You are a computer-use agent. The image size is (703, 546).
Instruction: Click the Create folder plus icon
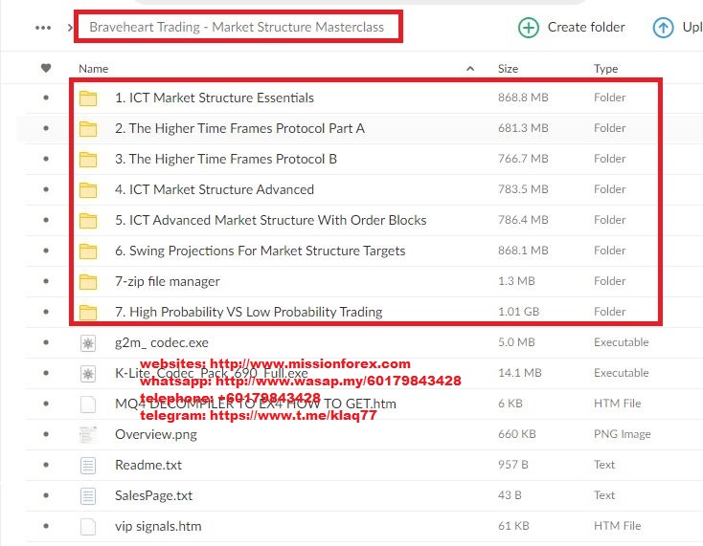point(529,28)
